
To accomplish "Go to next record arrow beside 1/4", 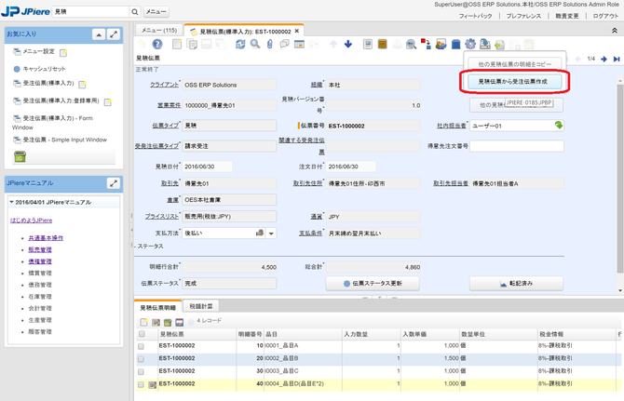I will pyautogui.click(x=604, y=59).
